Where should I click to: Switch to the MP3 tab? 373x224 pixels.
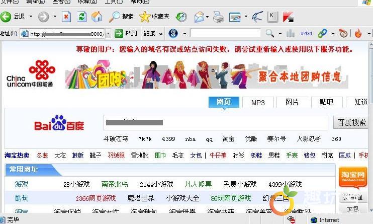click(258, 103)
